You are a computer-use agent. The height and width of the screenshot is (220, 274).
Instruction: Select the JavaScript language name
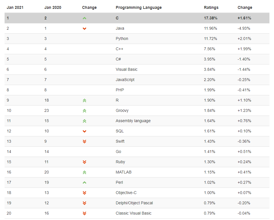(x=125, y=80)
